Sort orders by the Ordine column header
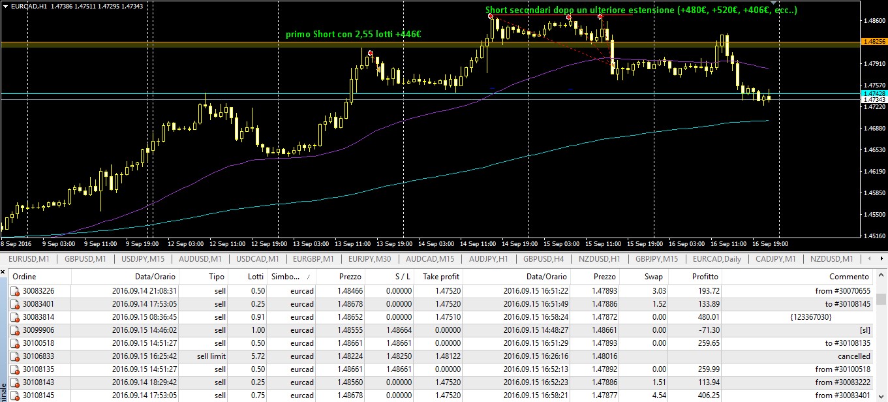 point(40,277)
